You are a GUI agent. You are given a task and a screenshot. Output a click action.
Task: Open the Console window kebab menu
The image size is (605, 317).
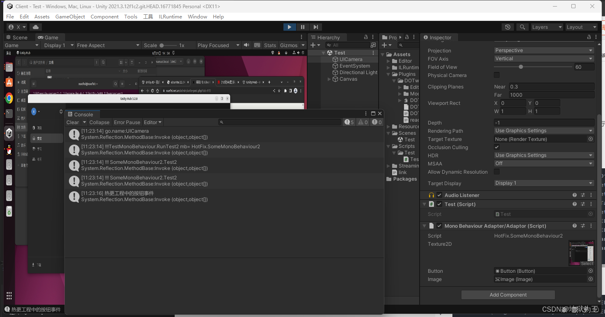click(365, 113)
